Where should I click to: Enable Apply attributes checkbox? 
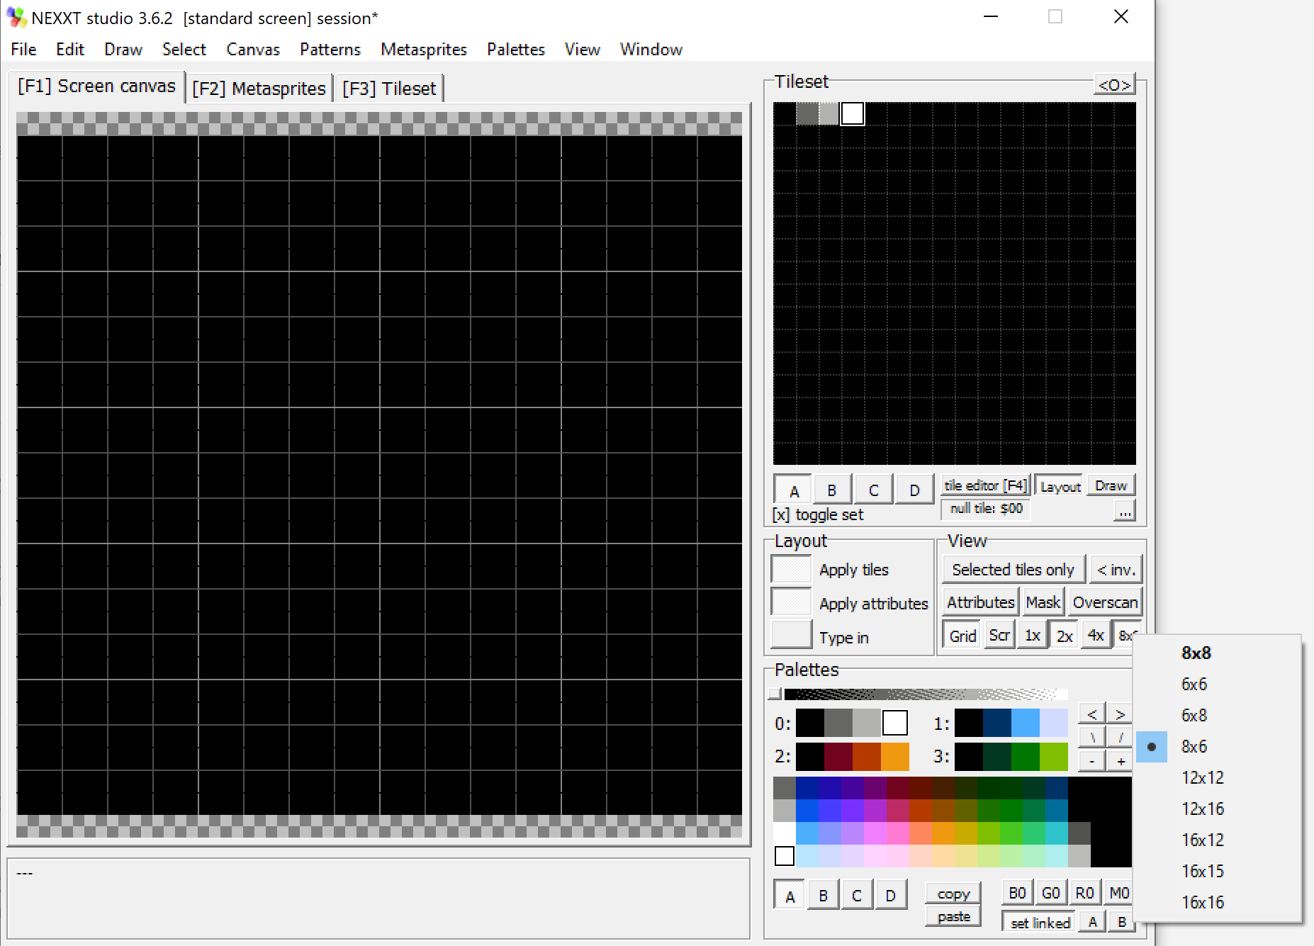coord(791,602)
